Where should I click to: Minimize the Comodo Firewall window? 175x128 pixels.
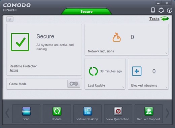tap(158, 3)
